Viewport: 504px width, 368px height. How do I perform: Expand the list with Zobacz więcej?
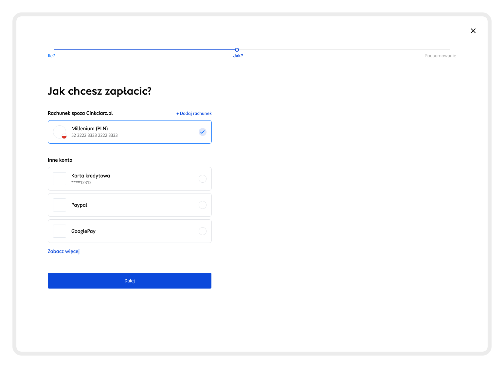point(64,251)
